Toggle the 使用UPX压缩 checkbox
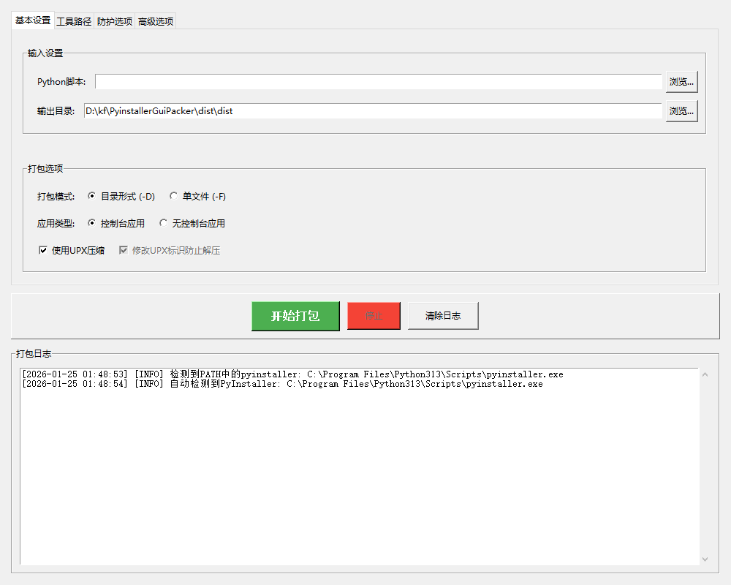The image size is (731, 585). tap(43, 250)
